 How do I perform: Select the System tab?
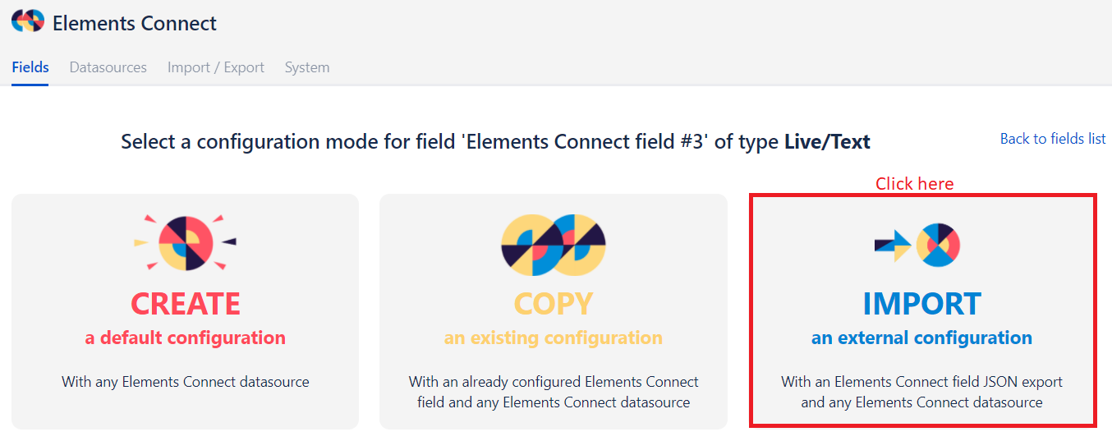point(307,67)
